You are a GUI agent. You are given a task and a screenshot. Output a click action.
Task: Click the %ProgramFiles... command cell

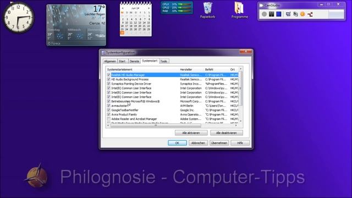pos(216,84)
